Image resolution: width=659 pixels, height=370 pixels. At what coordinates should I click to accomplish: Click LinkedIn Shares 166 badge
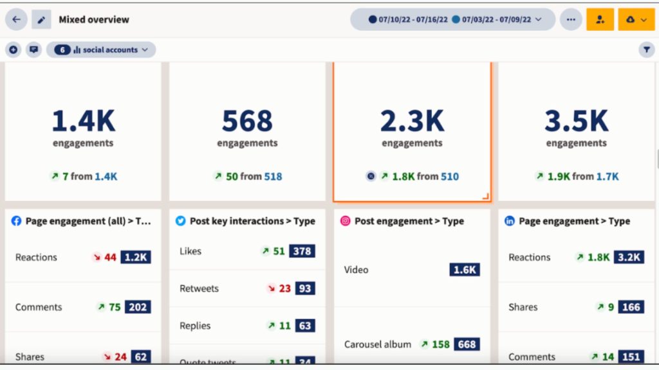click(x=631, y=307)
